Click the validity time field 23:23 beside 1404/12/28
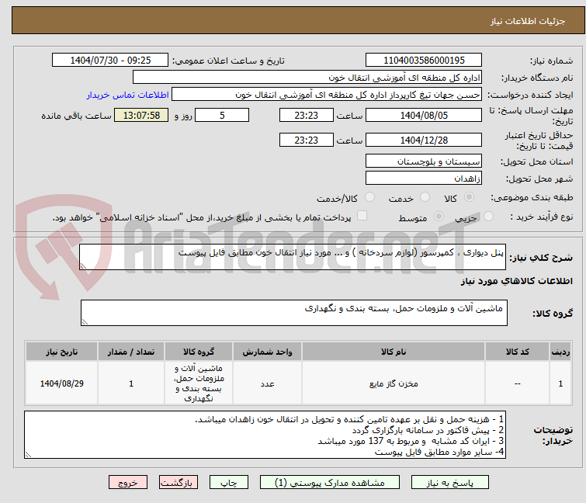This screenshot has height=503, width=586. point(306,140)
